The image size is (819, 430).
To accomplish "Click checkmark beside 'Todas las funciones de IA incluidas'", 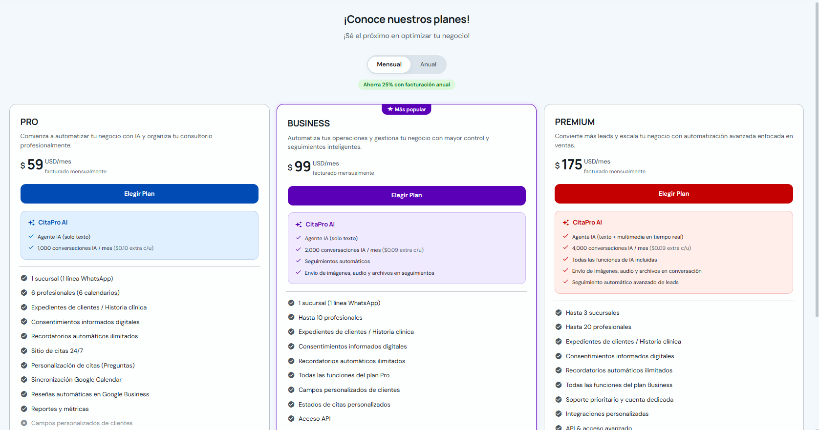I will tap(566, 259).
